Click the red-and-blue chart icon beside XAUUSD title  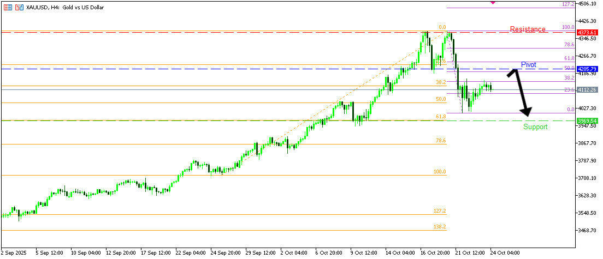[19, 8]
